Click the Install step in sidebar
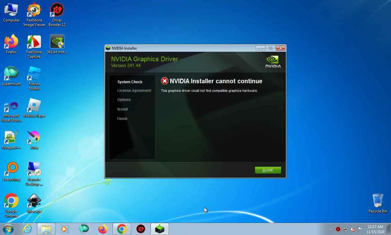391x235 pixels. coord(122,109)
